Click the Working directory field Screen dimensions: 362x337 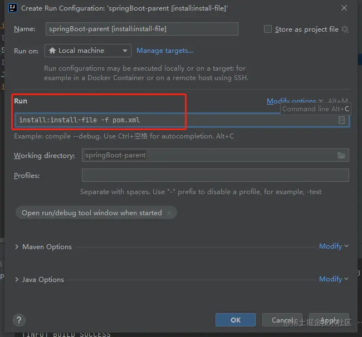[215, 155]
